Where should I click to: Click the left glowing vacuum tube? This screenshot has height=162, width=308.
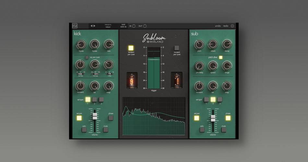(132, 80)
